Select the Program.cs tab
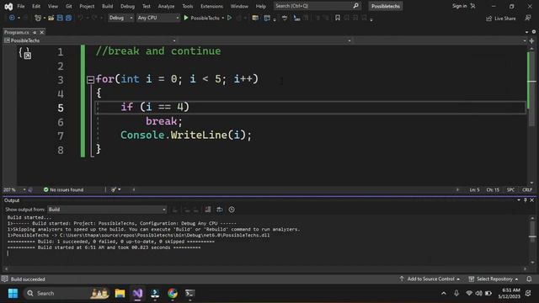Screen dimensions: 539x303 17,32
